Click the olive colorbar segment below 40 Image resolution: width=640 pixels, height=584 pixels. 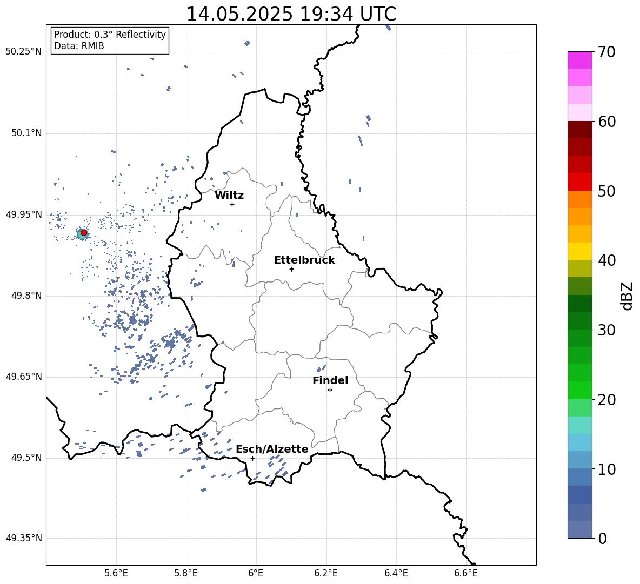point(580,268)
